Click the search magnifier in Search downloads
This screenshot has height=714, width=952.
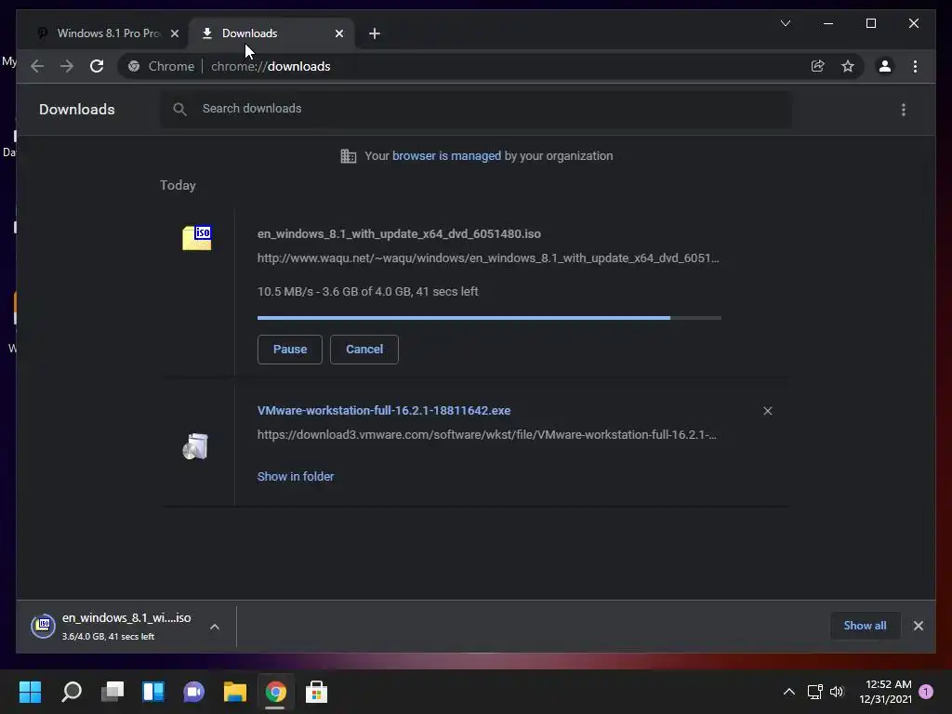[x=179, y=109]
